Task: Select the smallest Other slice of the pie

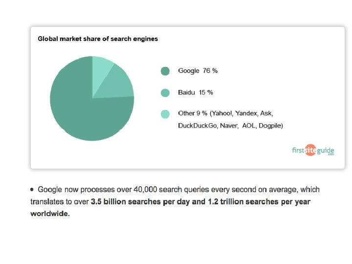Action: coord(102,64)
